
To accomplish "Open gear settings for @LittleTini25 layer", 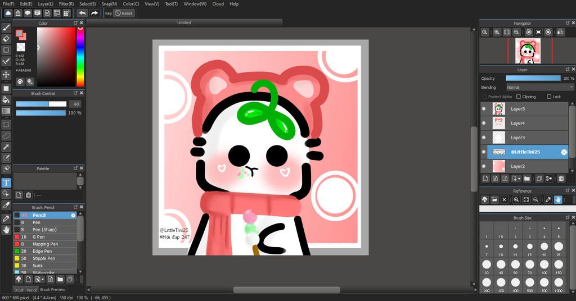I will click(564, 152).
